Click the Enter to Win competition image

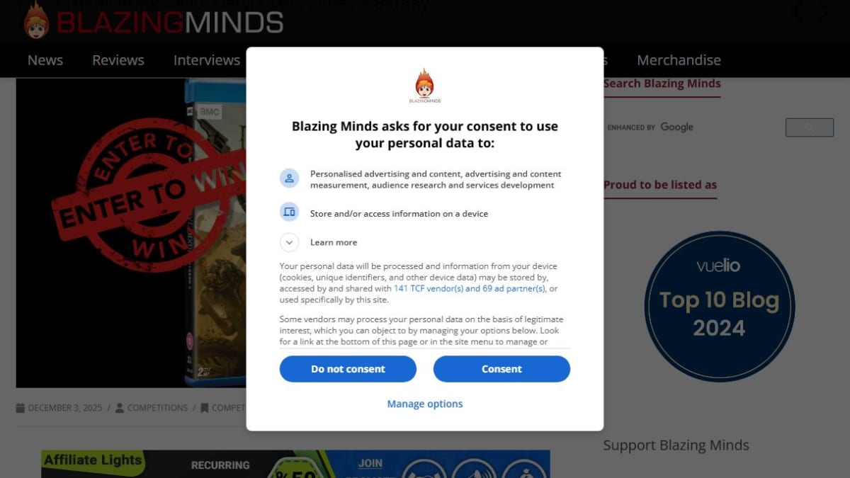pyautogui.click(x=132, y=233)
